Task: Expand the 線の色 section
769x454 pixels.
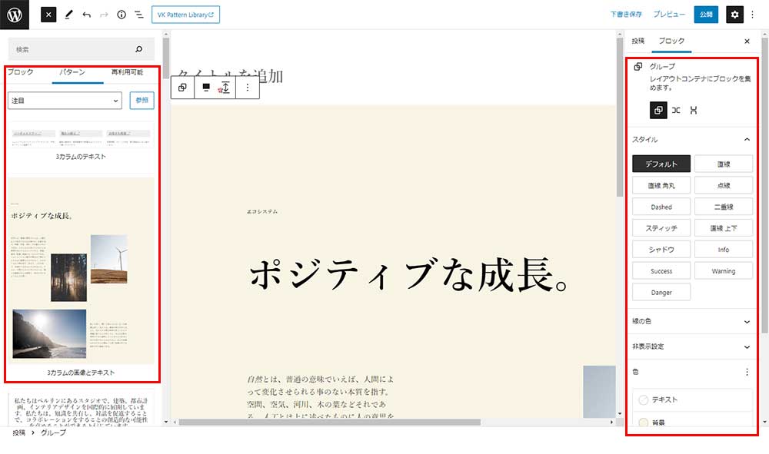Action: click(x=691, y=321)
